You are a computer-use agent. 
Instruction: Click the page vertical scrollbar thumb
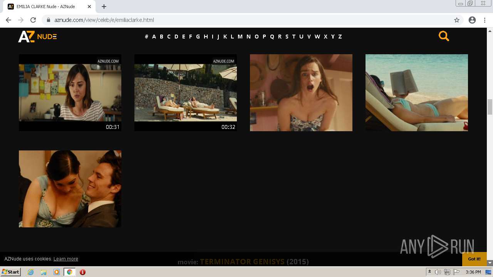[490, 107]
